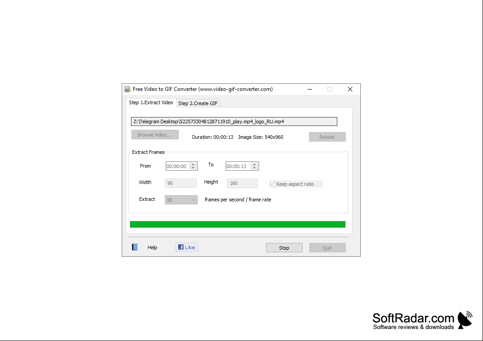Click the Height field showing 160

click(242, 183)
